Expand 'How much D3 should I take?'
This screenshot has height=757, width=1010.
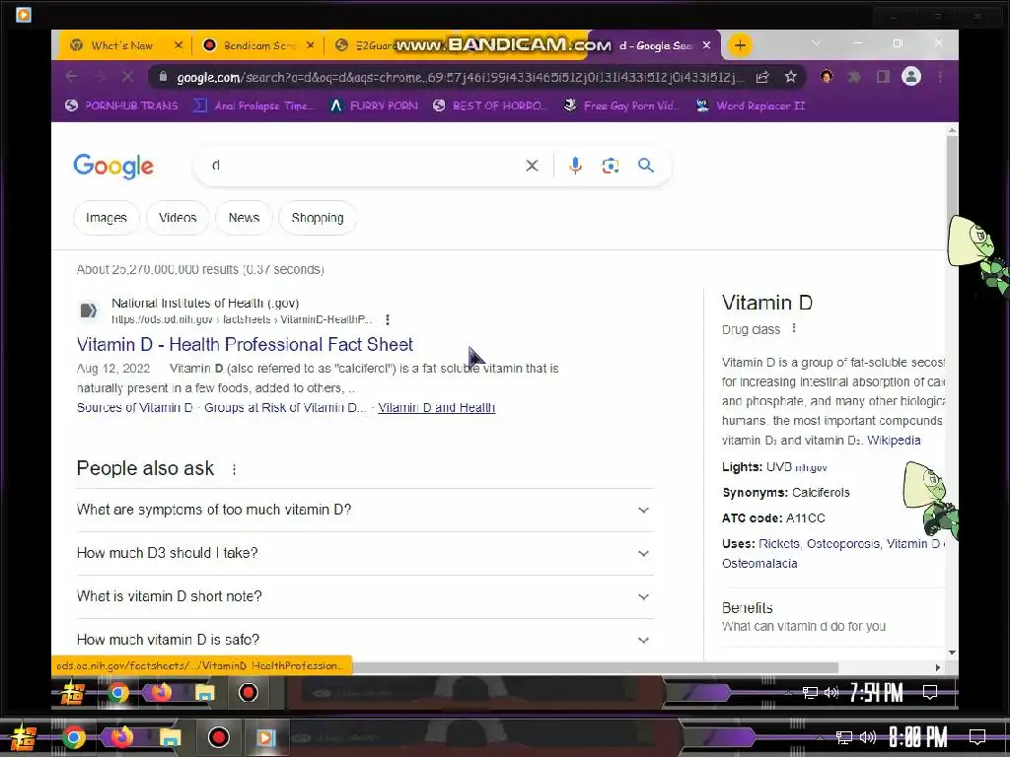pos(365,553)
